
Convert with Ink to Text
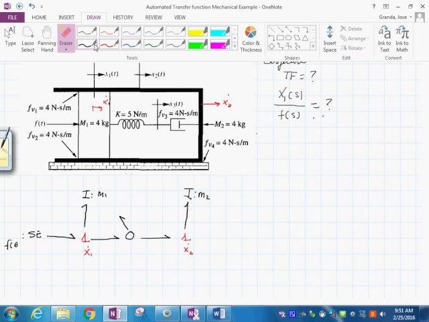(x=384, y=39)
